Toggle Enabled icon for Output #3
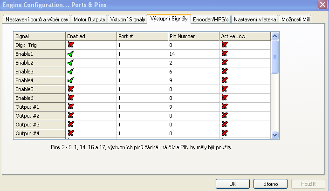 pos(70,125)
